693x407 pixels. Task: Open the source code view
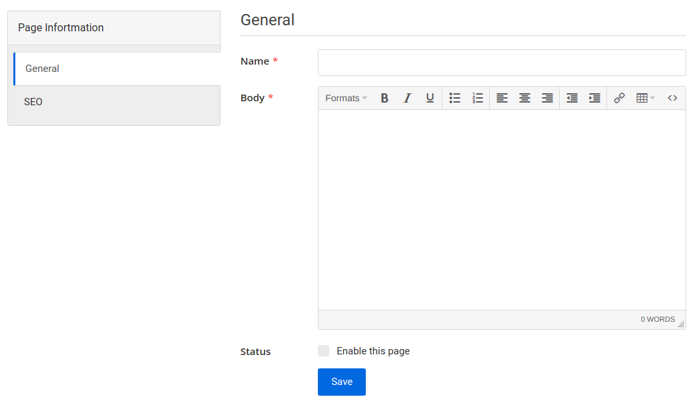click(x=672, y=98)
